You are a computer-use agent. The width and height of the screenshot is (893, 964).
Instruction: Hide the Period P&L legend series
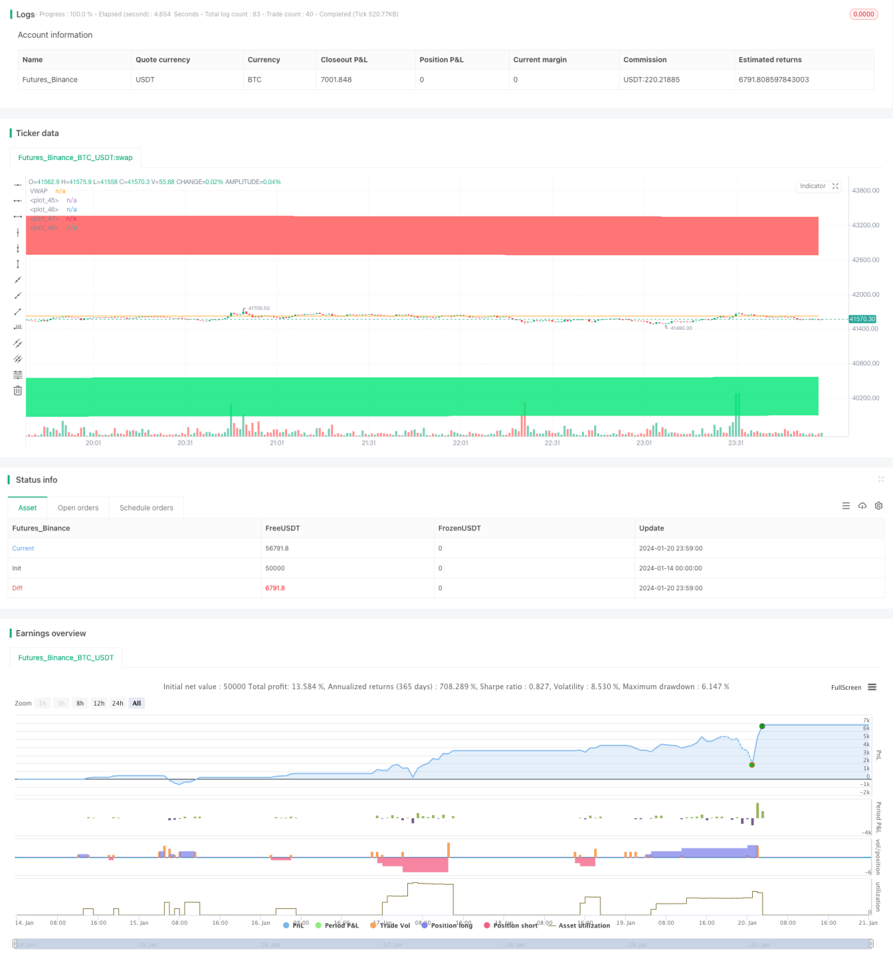[x=337, y=926]
